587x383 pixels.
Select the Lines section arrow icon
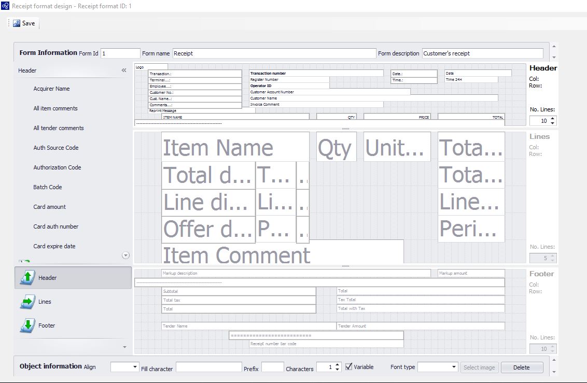coord(27,302)
